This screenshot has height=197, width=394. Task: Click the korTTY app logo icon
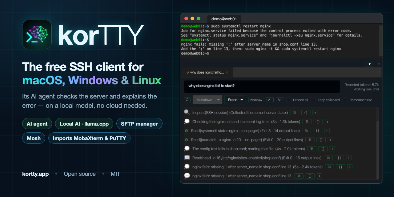37,34
